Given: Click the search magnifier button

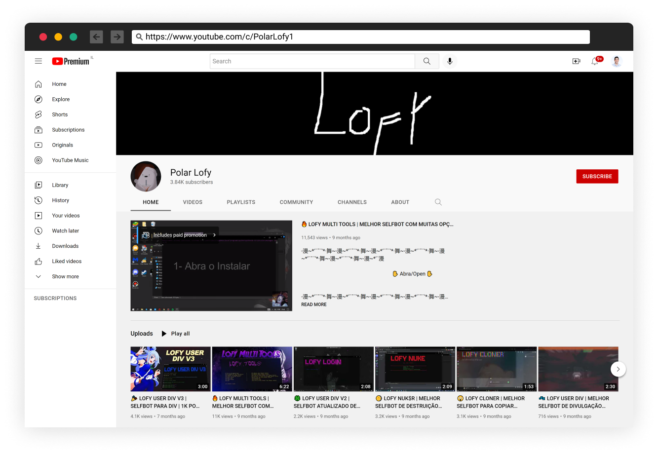Looking at the screenshot, I should coord(427,61).
